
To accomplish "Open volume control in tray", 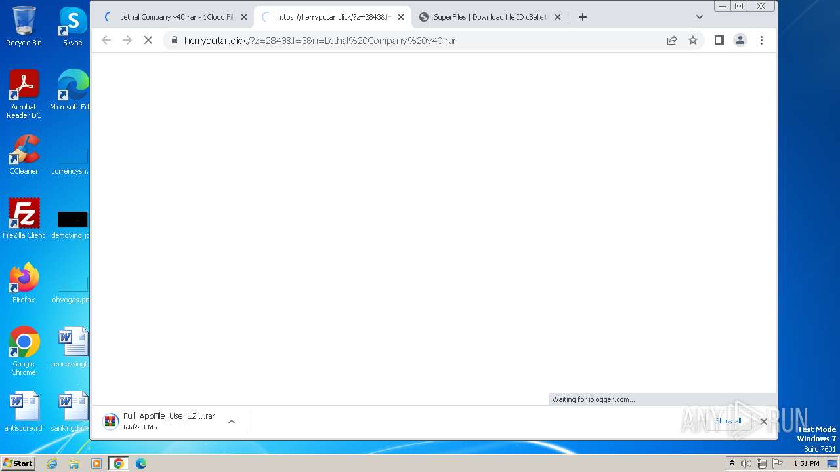I will tap(746, 463).
